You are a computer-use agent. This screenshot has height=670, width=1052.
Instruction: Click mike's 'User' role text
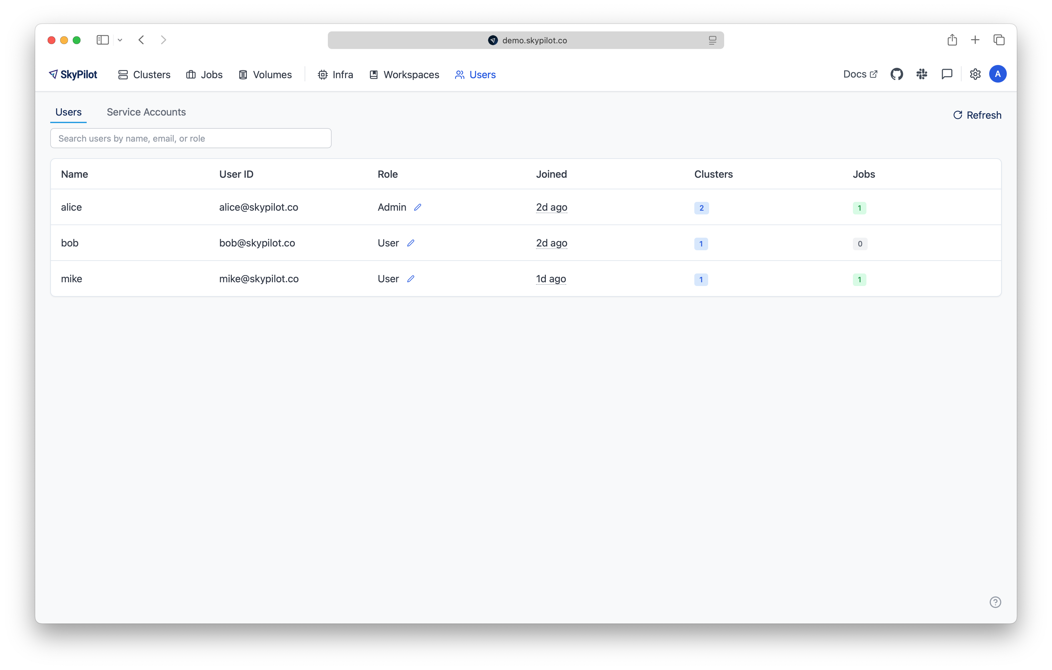(x=388, y=279)
